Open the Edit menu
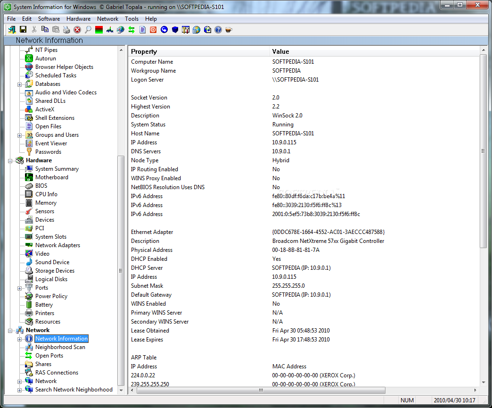Screen dimensions: 492x408 tap(27, 19)
